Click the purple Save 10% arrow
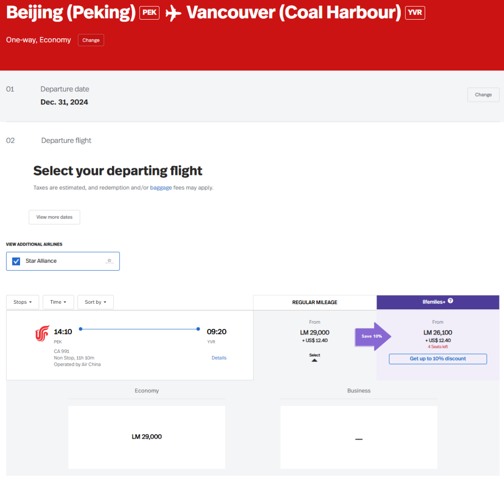Image resolution: width=504 pixels, height=481 pixels. tap(373, 336)
